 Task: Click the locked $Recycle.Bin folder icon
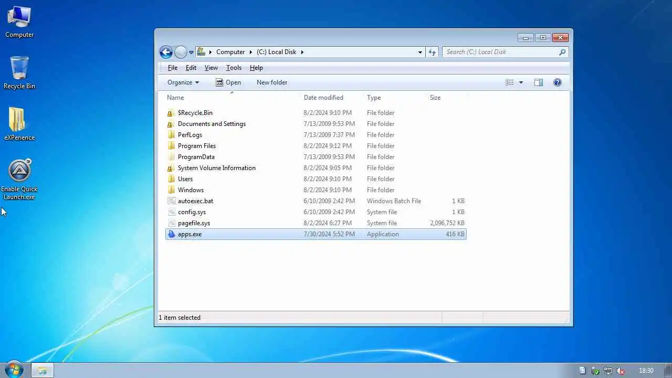[171, 113]
